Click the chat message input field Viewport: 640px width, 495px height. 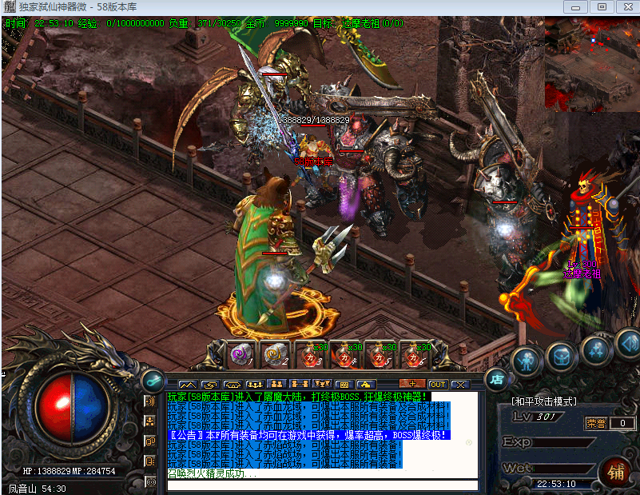tap(320, 485)
